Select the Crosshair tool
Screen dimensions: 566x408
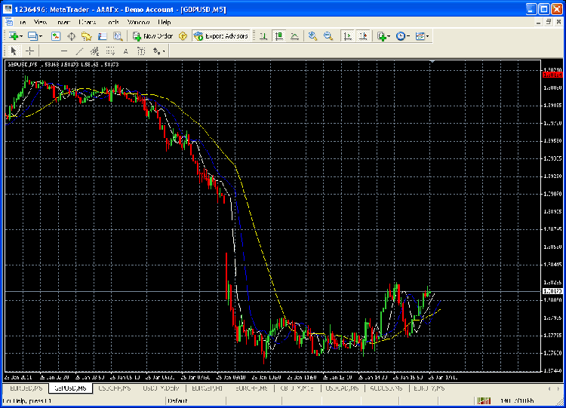point(29,51)
